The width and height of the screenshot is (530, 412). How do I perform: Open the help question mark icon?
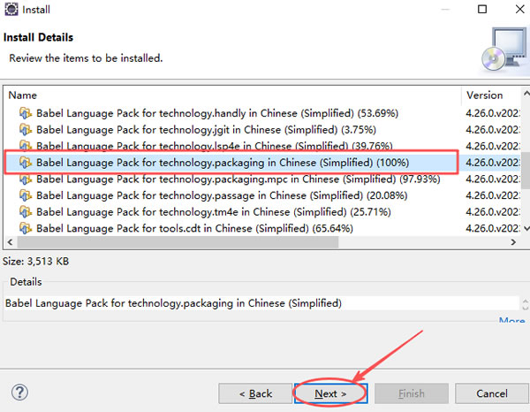click(x=20, y=392)
